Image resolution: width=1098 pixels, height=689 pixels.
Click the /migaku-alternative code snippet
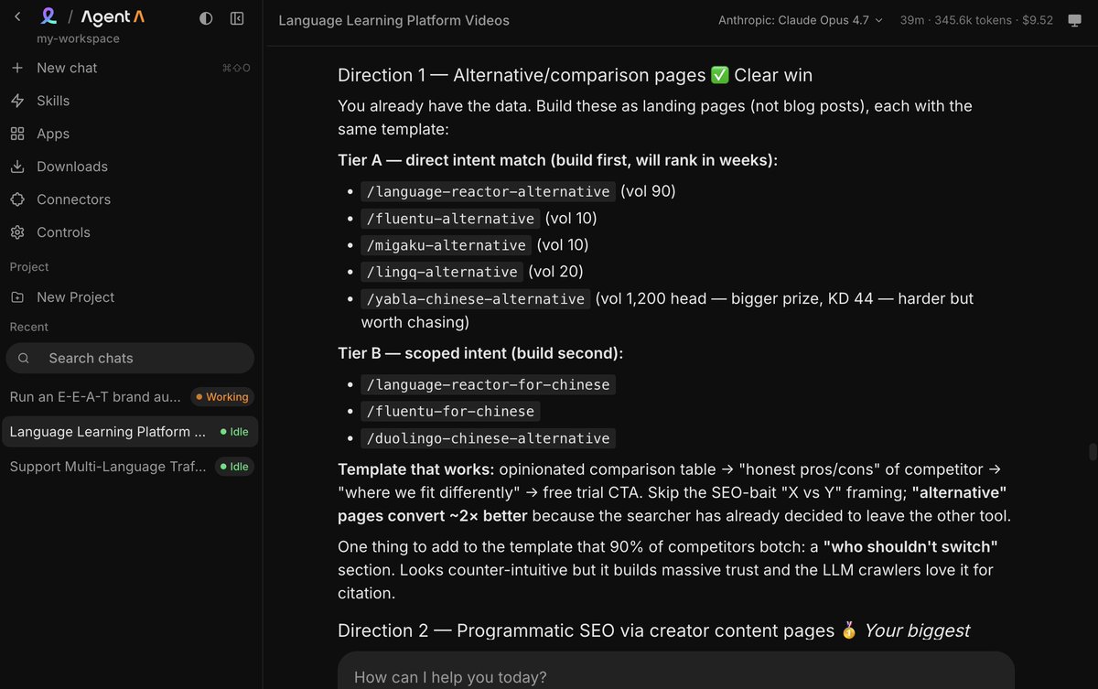(x=446, y=245)
